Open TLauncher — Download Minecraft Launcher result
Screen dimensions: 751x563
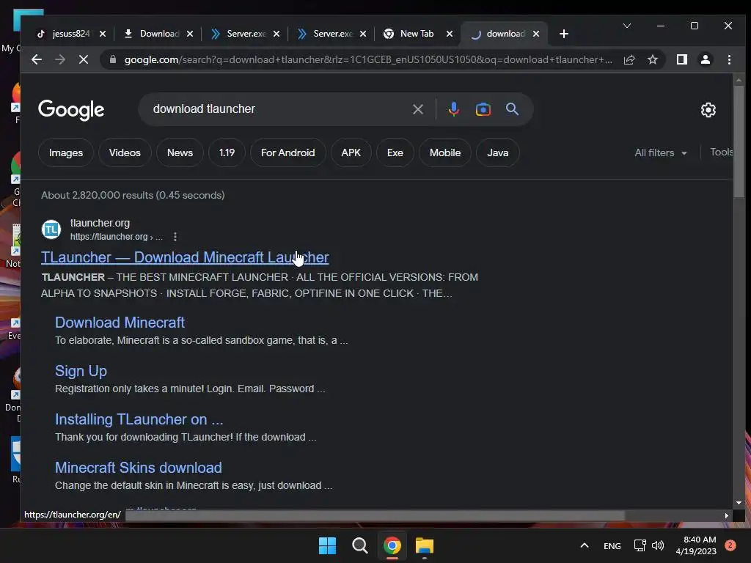(184, 257)
